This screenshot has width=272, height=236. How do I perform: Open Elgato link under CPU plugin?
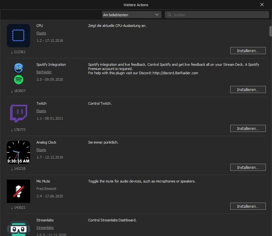click(41, 33)
